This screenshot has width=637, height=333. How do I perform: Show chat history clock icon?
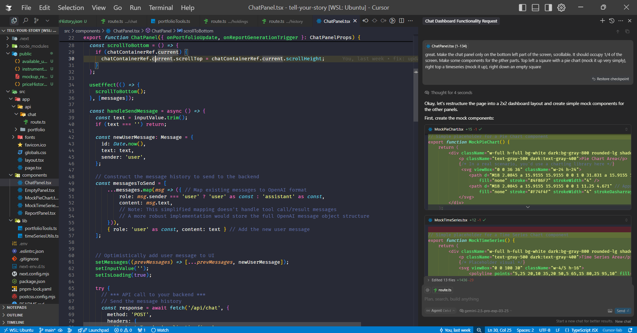[x=612, y=21]
